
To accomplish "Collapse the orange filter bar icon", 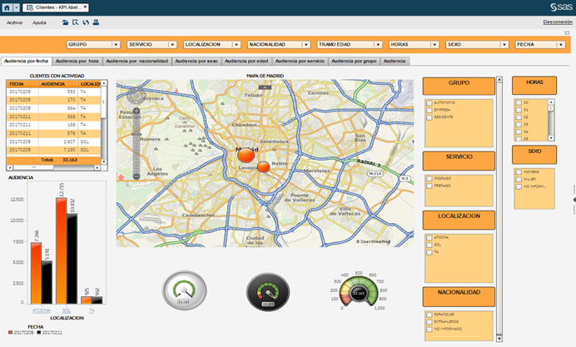I will point(567,33).
